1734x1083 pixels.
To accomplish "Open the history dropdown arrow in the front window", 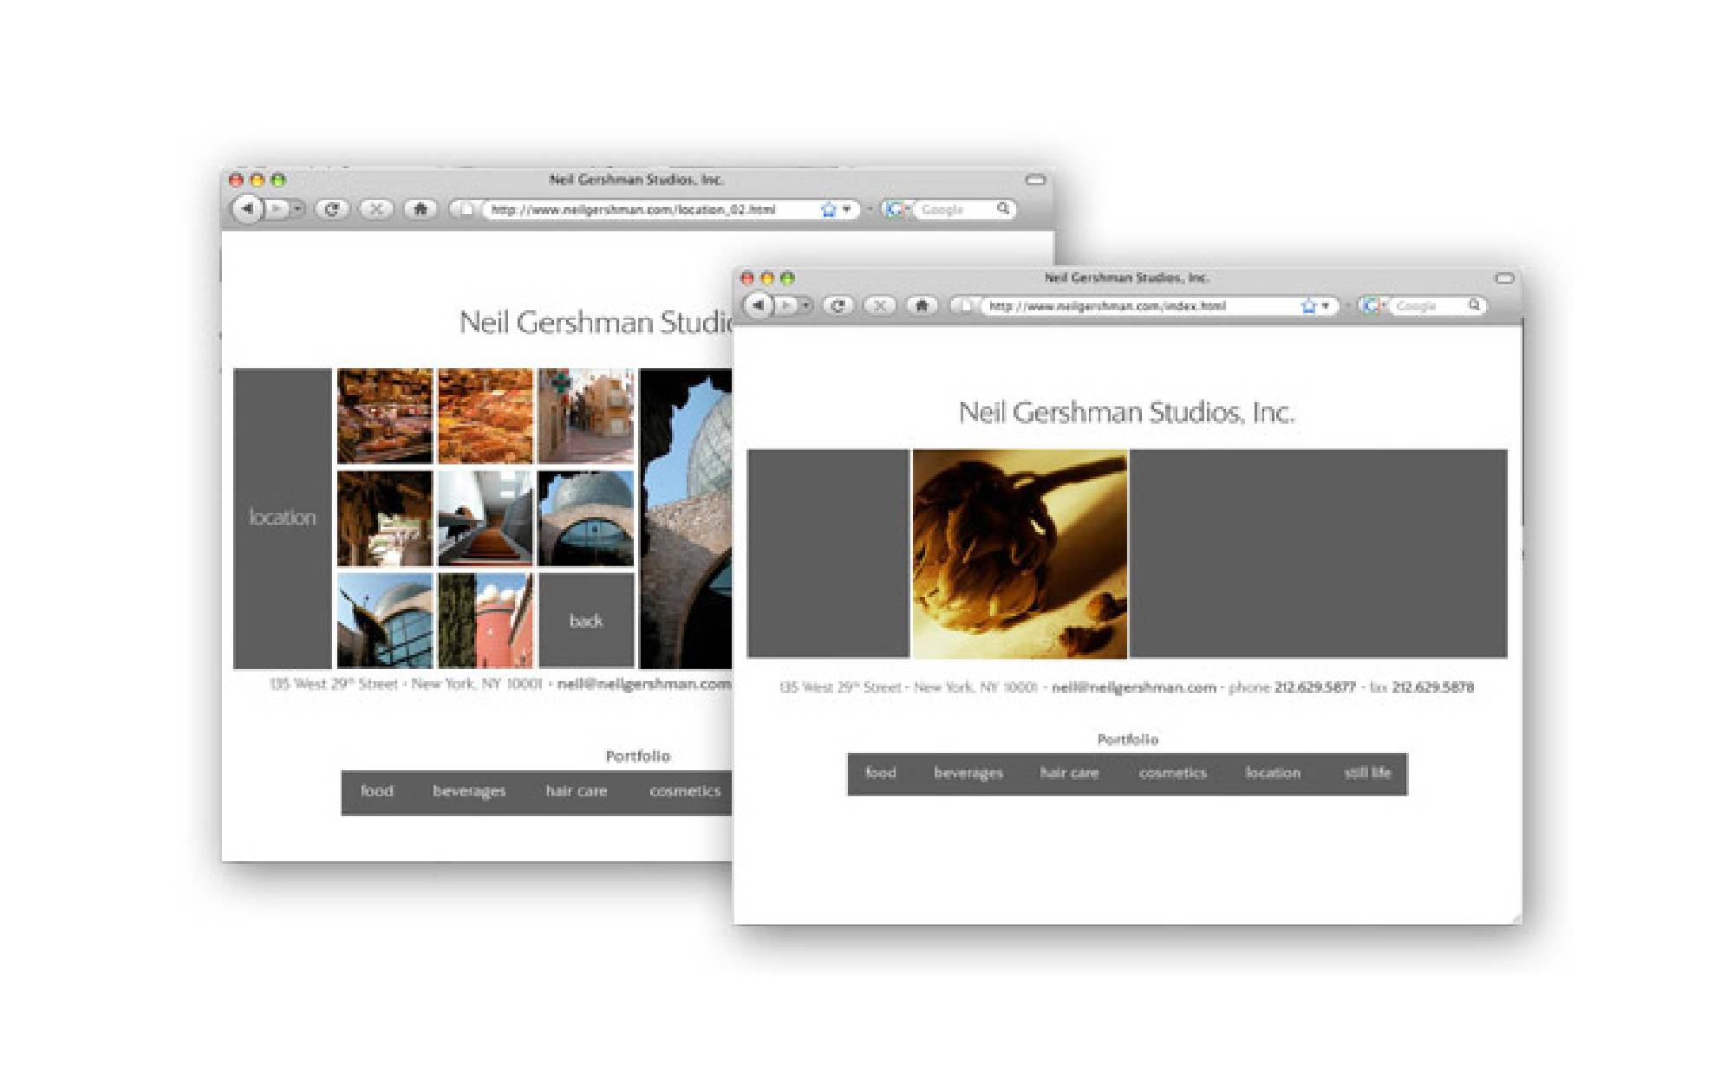I will (805, 305).
